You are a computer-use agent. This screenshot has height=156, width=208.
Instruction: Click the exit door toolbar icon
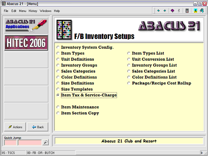coord(202,10)
